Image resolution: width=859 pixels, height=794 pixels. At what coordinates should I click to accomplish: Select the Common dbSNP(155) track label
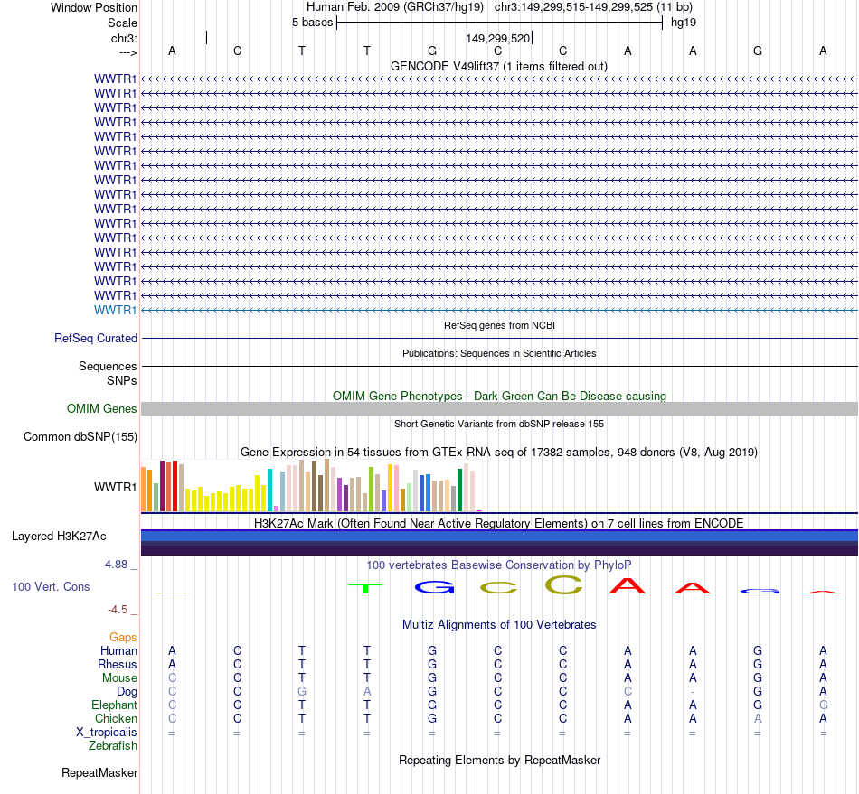[x=80, y=436]
